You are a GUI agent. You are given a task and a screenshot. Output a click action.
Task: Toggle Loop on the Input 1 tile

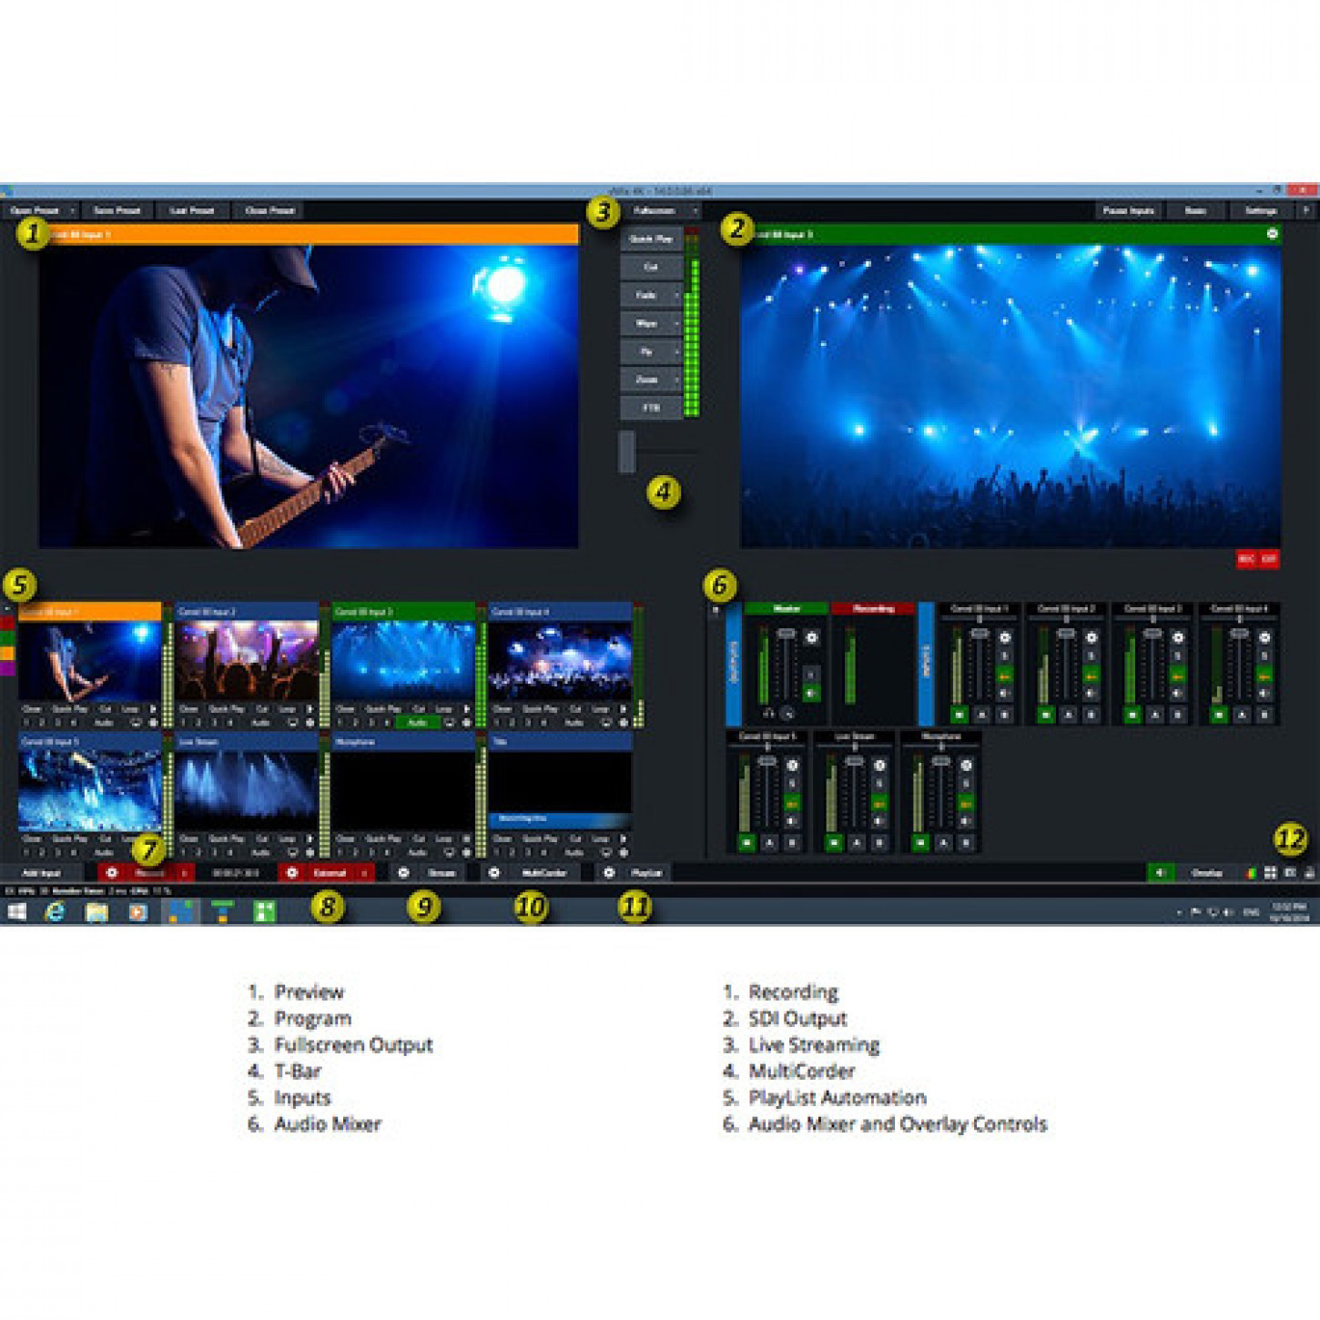click(131, 708)
